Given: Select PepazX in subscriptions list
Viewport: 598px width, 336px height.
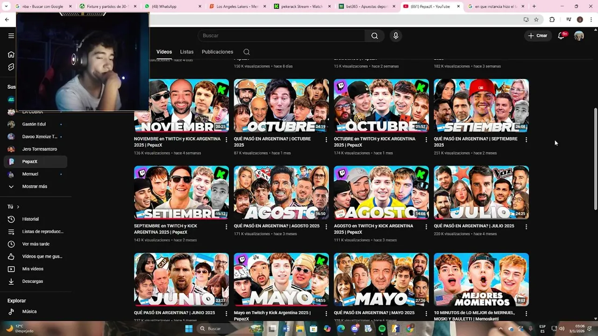Looking at the screenshot, I should (x=36, y=161).
